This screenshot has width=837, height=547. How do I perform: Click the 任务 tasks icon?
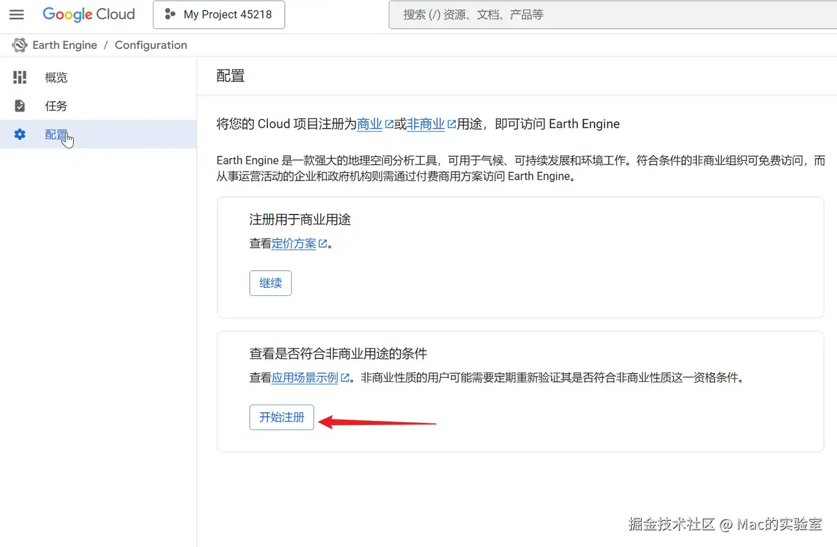20,106
